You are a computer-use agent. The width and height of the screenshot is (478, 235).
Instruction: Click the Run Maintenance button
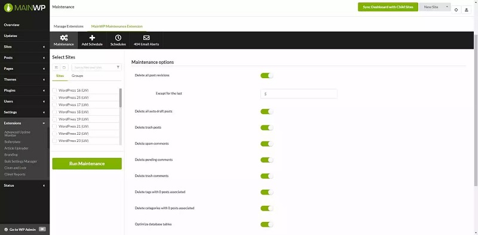(x=87, y=164)
